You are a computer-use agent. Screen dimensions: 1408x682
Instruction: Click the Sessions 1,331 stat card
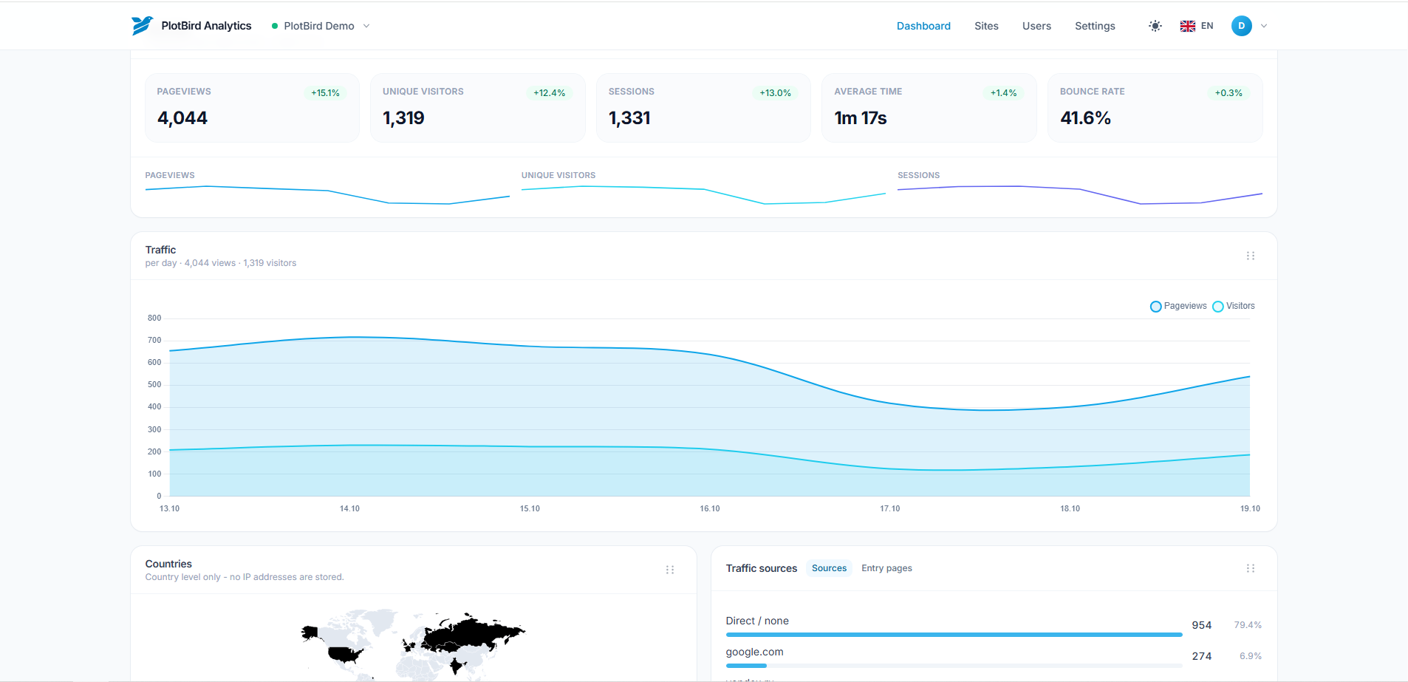pyautogui.click(x=703, y=108)
